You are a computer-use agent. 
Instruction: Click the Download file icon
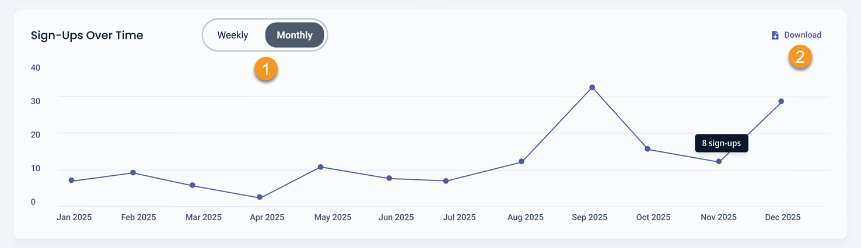pyautogui.click(x=775, y=36)
